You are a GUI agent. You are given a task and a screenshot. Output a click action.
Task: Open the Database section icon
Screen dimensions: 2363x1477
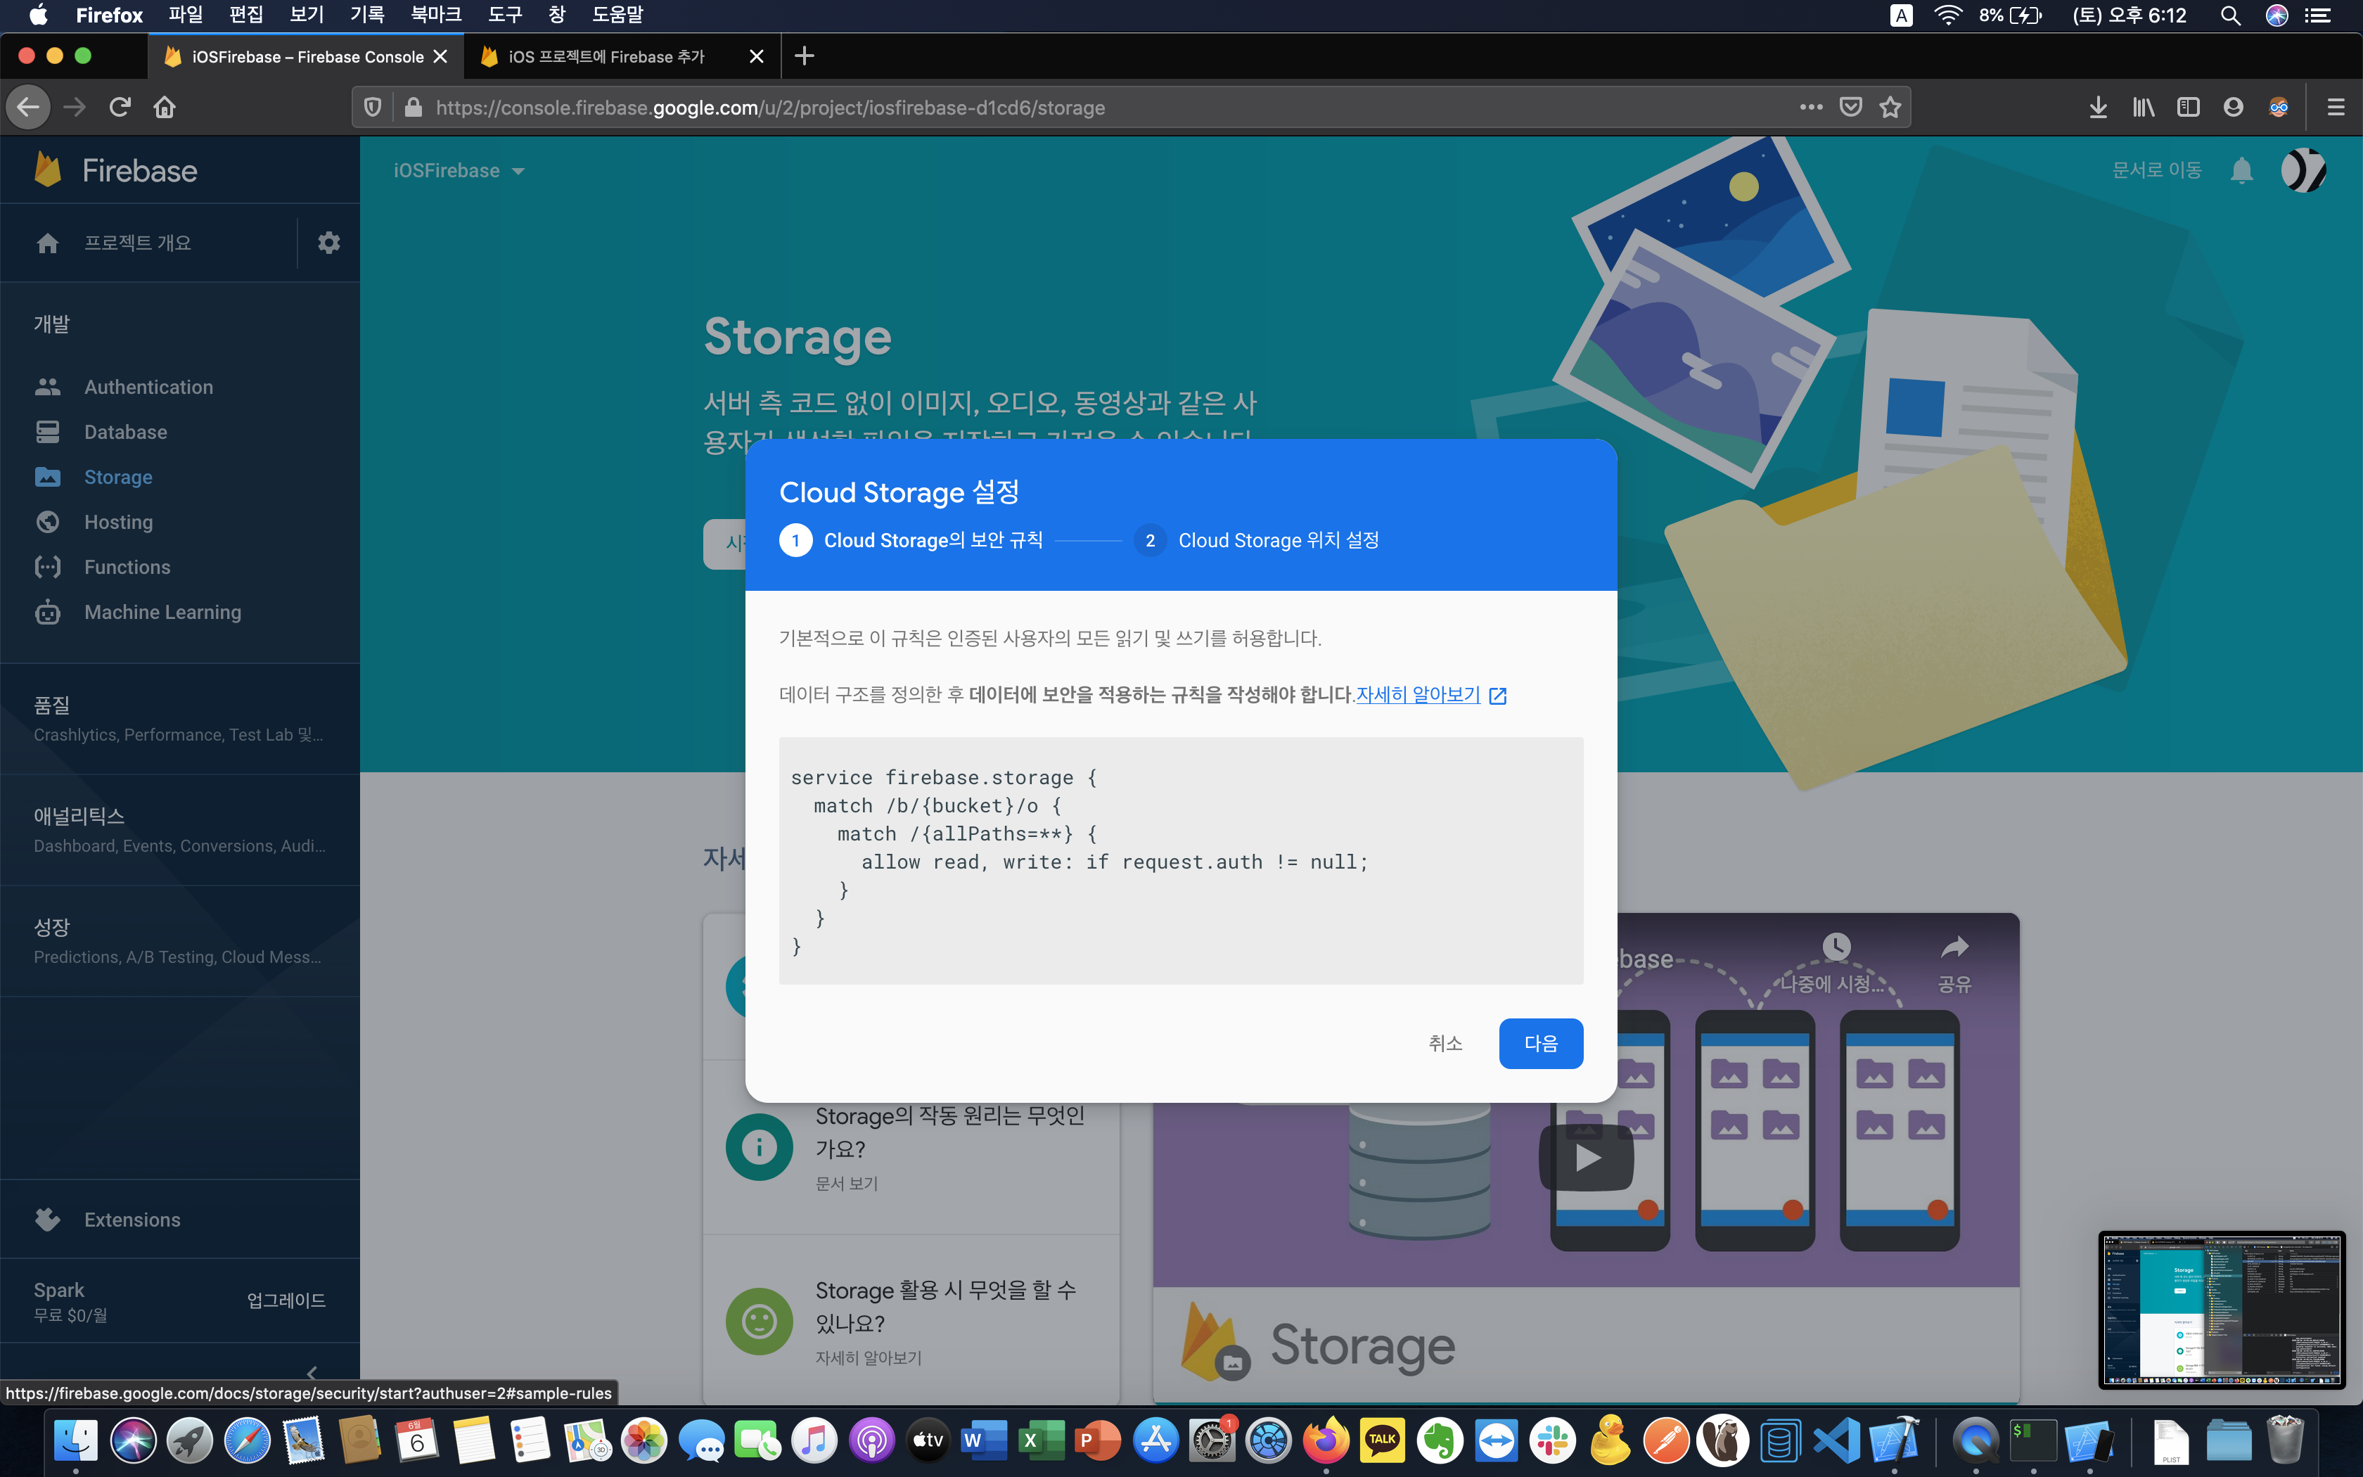pos(47,432)
